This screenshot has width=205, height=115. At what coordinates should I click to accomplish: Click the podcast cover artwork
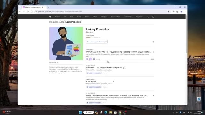coord(66,43)
